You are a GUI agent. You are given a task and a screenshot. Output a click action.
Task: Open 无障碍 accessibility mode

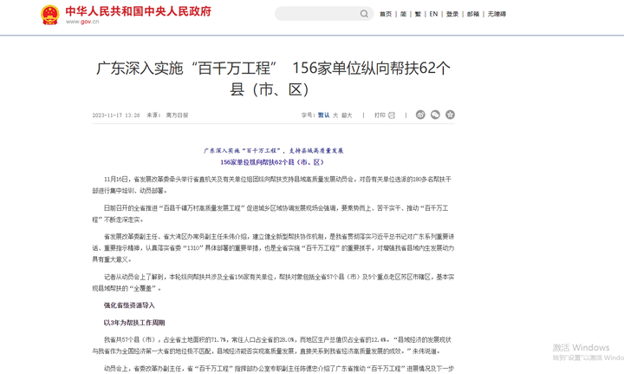coord(497,14)
